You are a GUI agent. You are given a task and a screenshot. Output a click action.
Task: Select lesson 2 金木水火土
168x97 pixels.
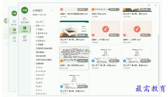42,33
